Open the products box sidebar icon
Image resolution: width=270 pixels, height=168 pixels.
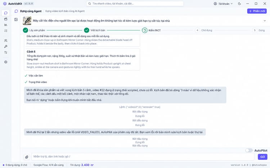(6, 19)
